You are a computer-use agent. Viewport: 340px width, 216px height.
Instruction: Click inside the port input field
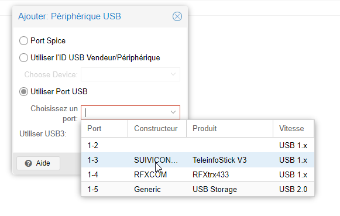click(125, 112)
